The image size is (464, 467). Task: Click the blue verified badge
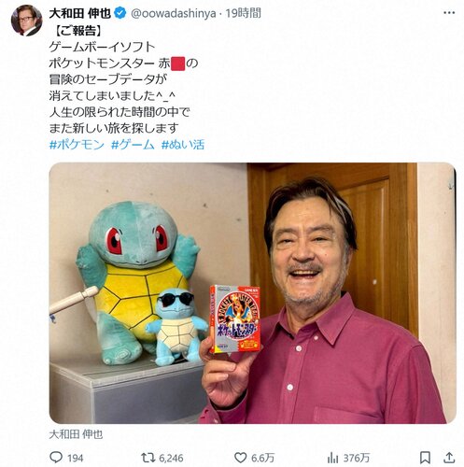point(120,13)
